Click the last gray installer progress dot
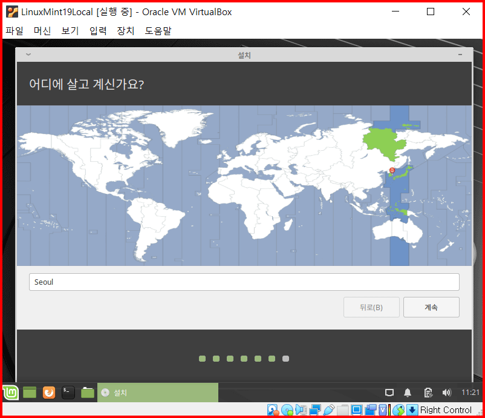 (x=285, y=359)
